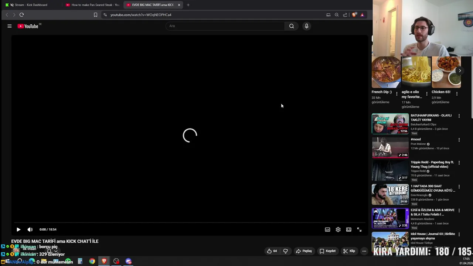The height and width of the screenshot is (266, 473).
Task: Mute the video with the speaker icon
Action: pos(30,229)
